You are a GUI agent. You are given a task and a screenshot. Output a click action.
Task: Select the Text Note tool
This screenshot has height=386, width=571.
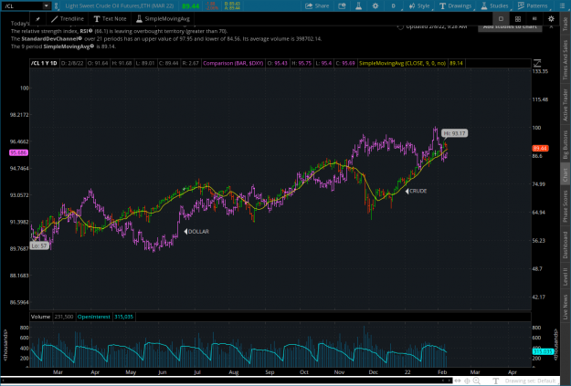point(110,19)
